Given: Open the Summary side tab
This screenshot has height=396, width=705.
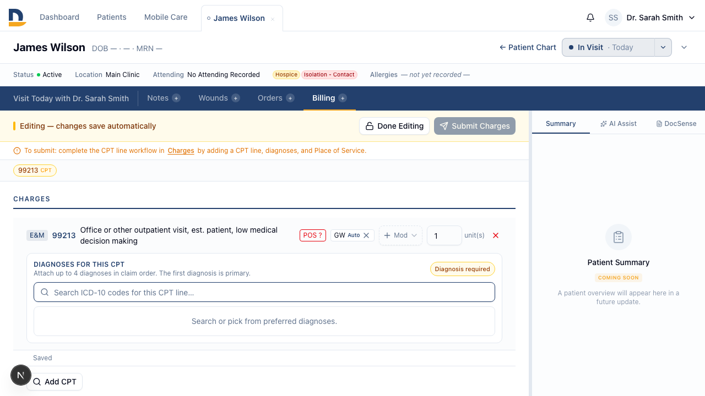Looking at the screenshot, I should [561, 124].
